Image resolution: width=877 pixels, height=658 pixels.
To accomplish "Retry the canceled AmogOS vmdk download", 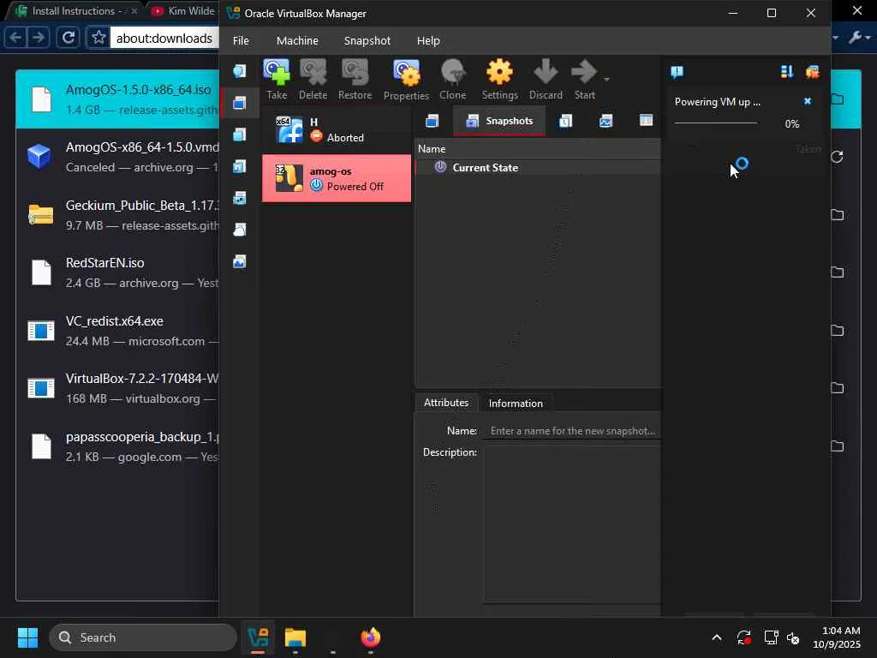I will (x=837, y=157).
